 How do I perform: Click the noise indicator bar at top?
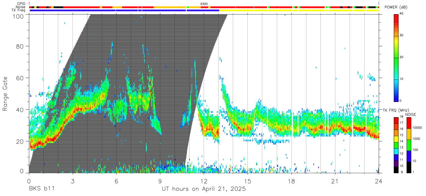[204, 7]
